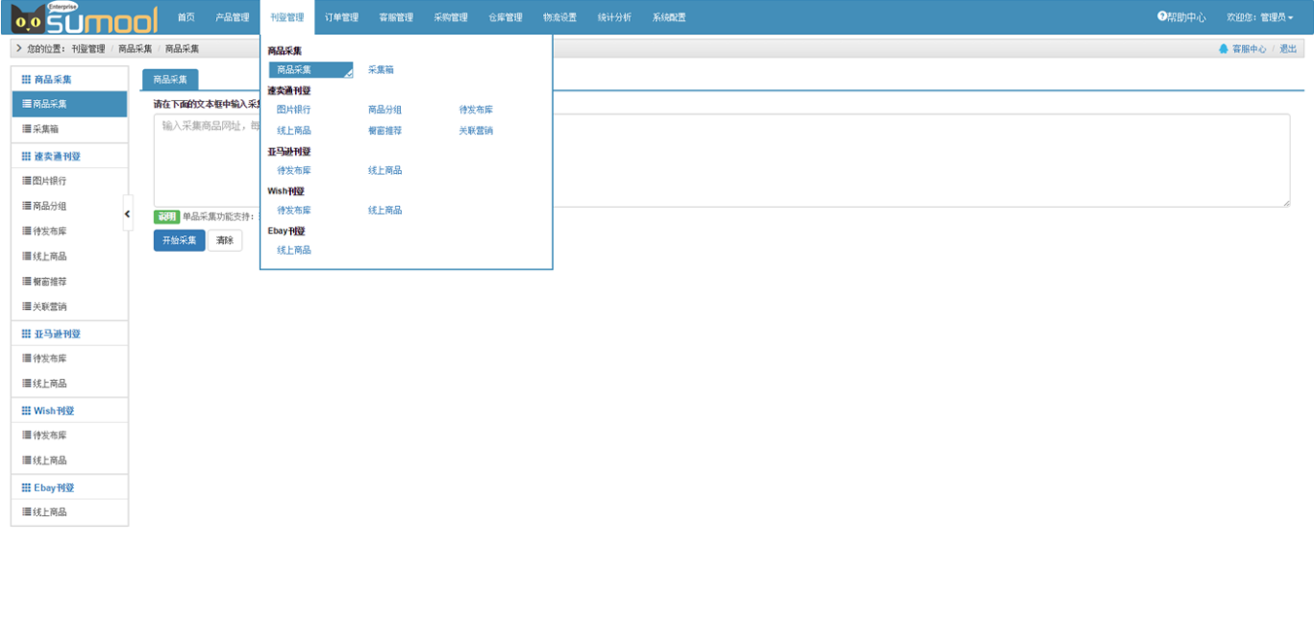Collapse the left sidebar with the arrow handle

(x=128, y=214)
